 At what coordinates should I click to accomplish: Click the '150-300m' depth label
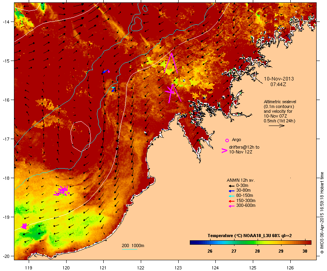coord(246,200)
